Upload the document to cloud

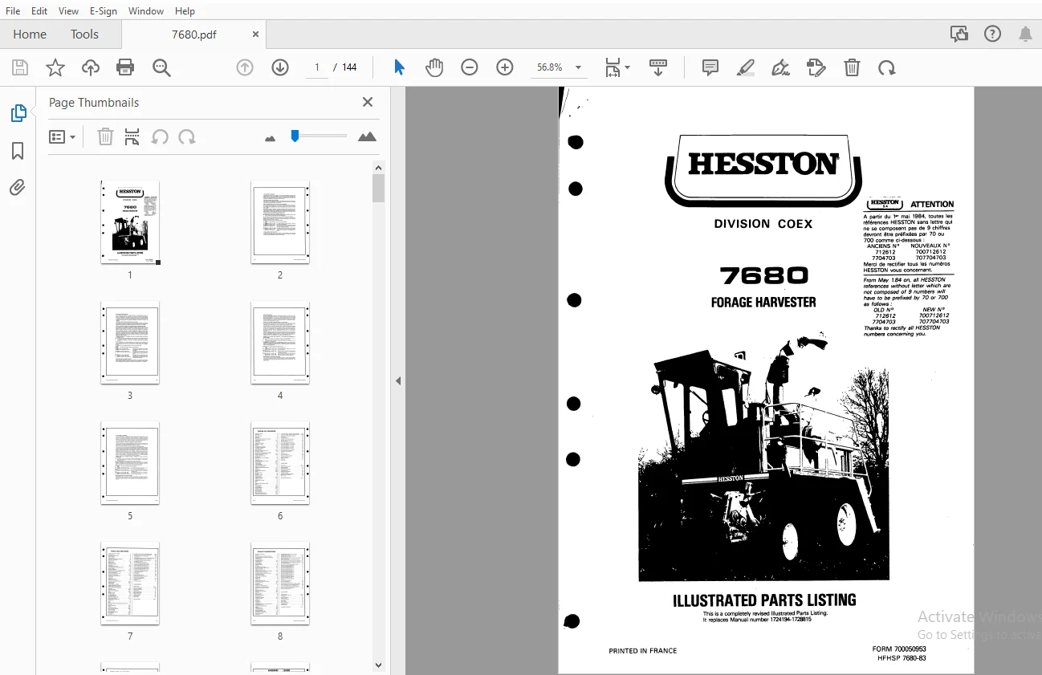tap(91, 67)
